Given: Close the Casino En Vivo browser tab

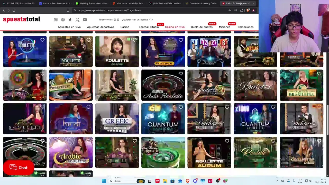Looking at the screenshot, I should tap(253, 3).
